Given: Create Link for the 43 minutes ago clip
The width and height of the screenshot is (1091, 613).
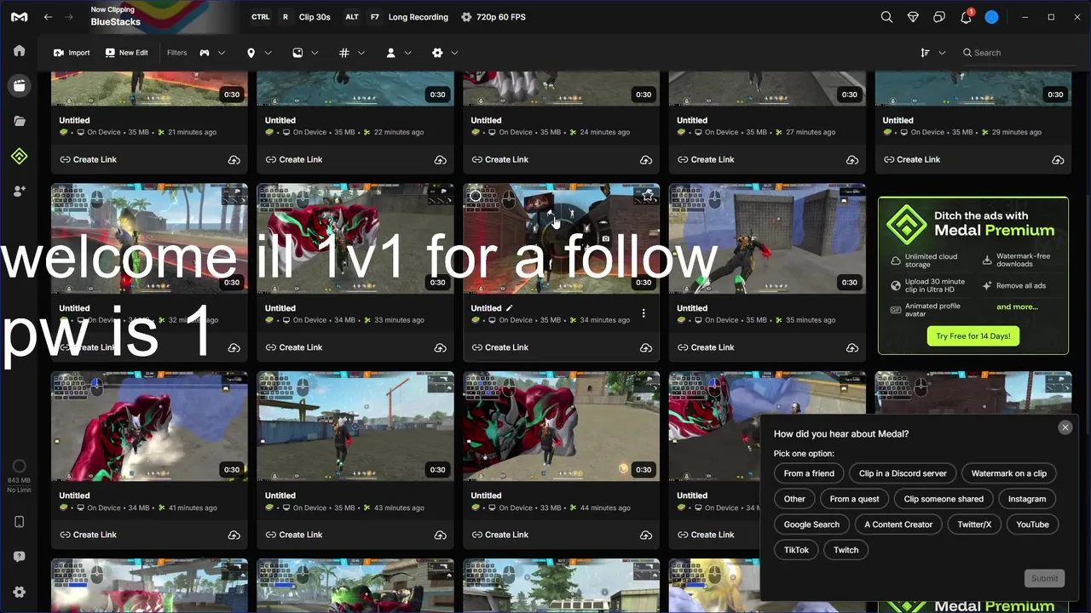Looking at the screenshot, I should point(293,536).
